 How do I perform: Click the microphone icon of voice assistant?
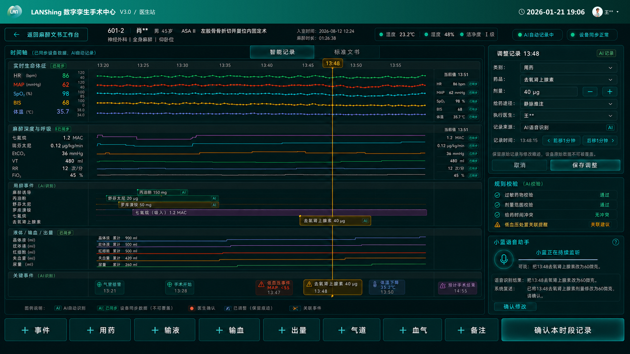click(504, 259)
